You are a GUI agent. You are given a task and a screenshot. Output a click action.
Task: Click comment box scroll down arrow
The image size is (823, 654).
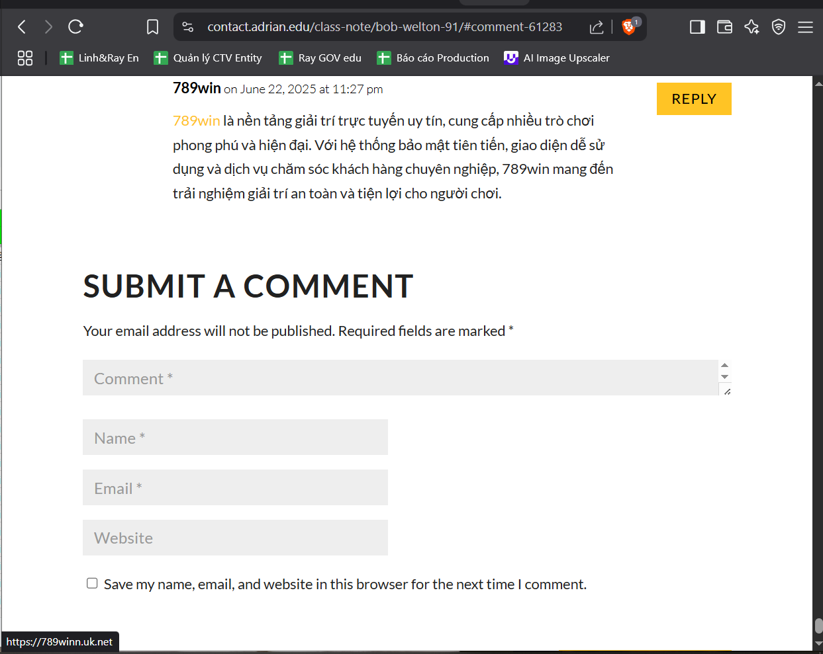pyautogui.click(x=725, y=377)
